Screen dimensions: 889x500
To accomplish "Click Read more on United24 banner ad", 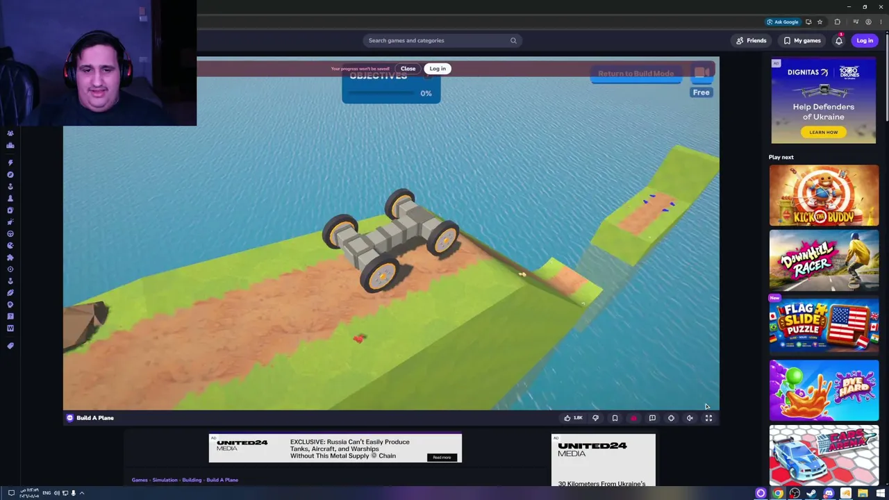I will [x=442, y=457].
